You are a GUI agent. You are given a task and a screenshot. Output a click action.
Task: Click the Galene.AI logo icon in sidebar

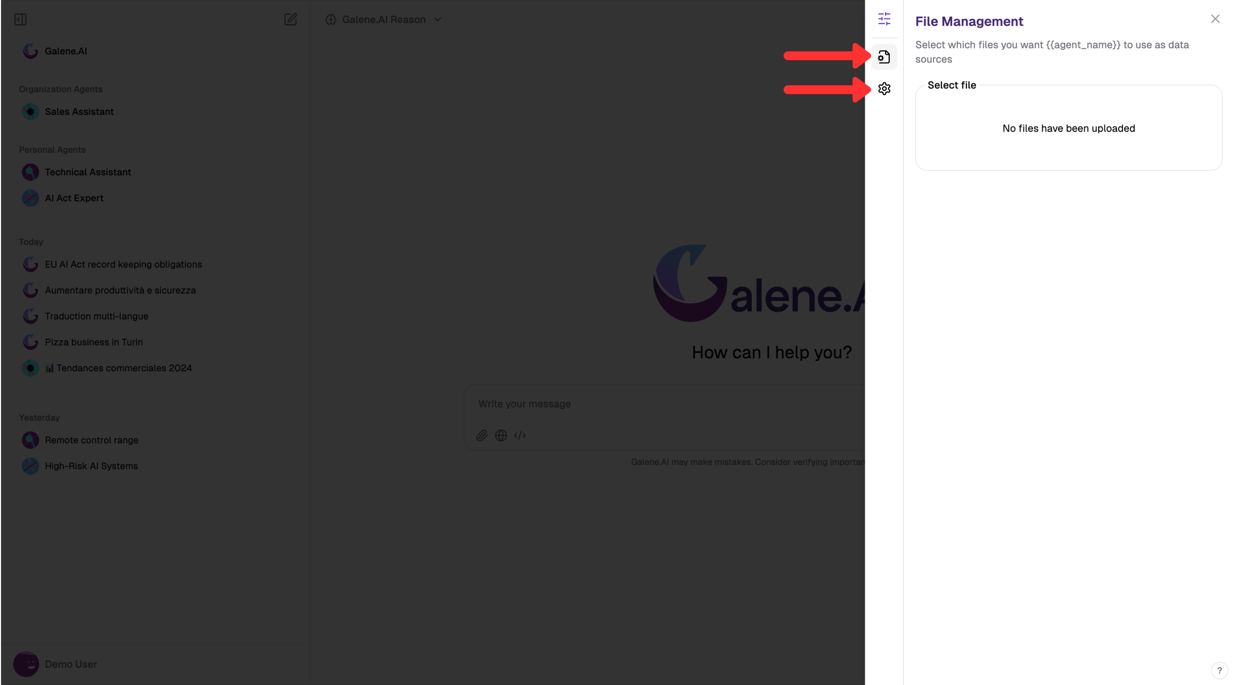tap(30, 51)
